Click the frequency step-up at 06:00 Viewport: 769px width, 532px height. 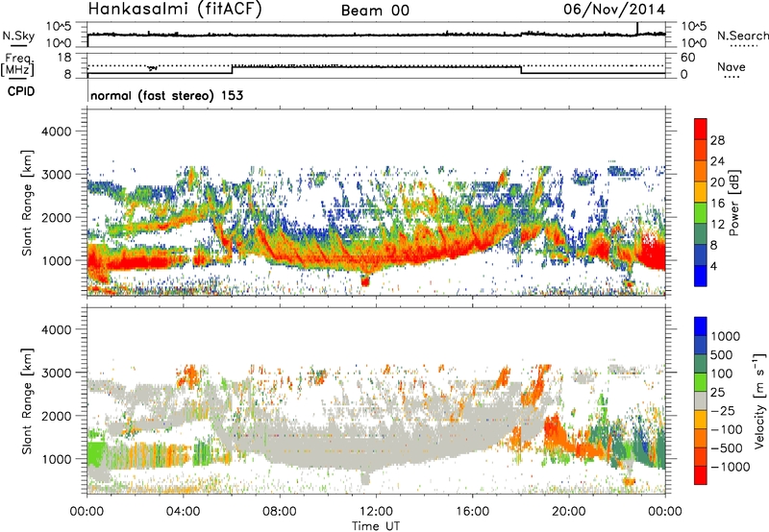(x=232, y=69)
